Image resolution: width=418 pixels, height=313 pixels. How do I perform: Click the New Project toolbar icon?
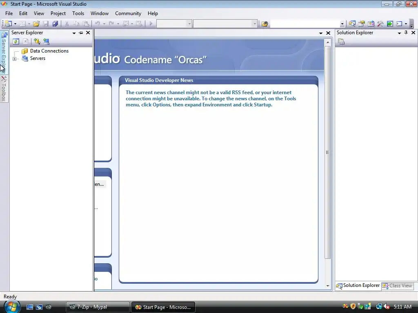coord(9,24)
